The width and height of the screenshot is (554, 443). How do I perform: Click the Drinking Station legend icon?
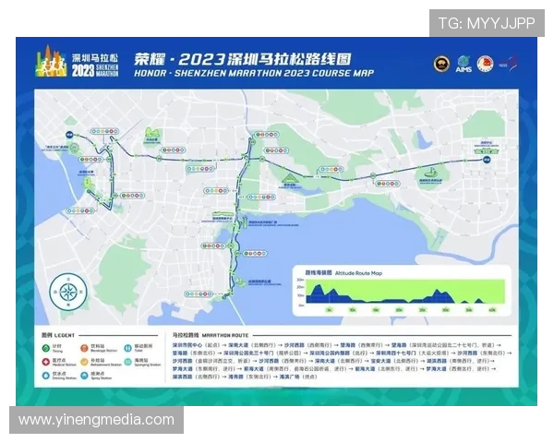(x=45, y=376)
